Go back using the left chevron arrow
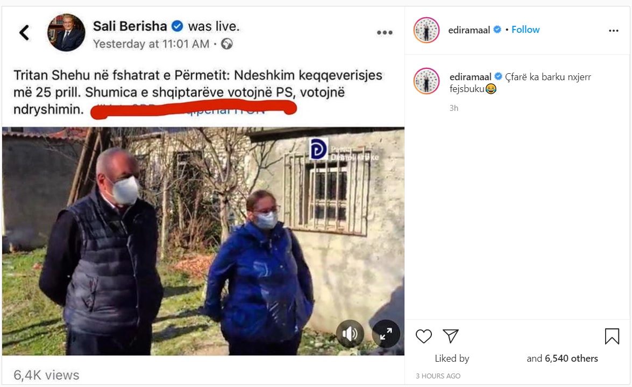This screenshot has width=632, height=387. tap(24, 33)
